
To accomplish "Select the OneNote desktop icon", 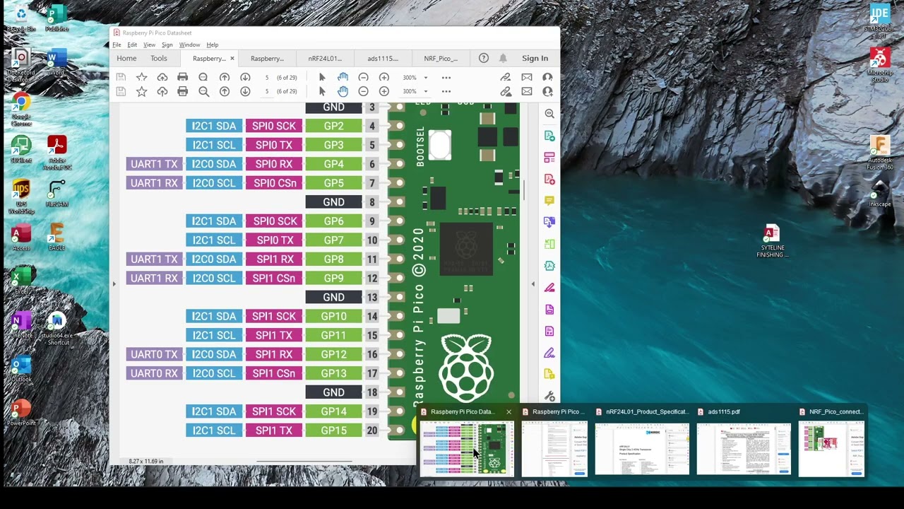I will (x=21, y=325).
